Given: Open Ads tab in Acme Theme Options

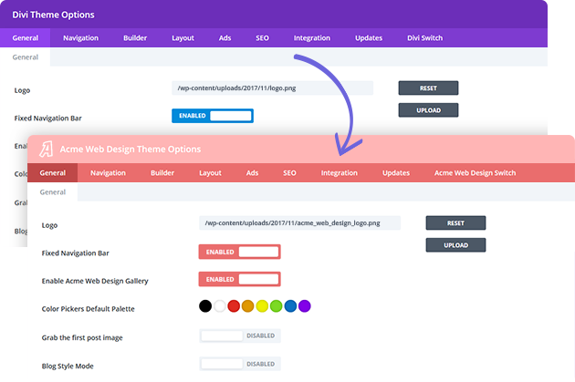Looking at the screenshot, I should coord(252,173).
